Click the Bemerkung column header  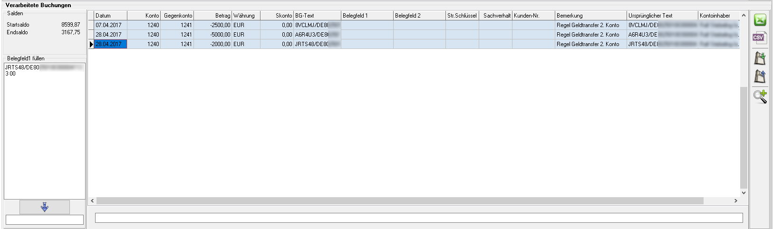590,16
